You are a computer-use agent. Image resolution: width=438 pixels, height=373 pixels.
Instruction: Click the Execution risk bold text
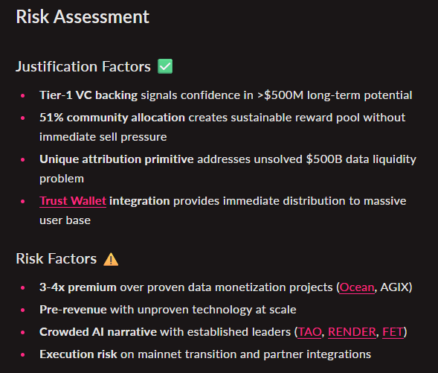78,354
